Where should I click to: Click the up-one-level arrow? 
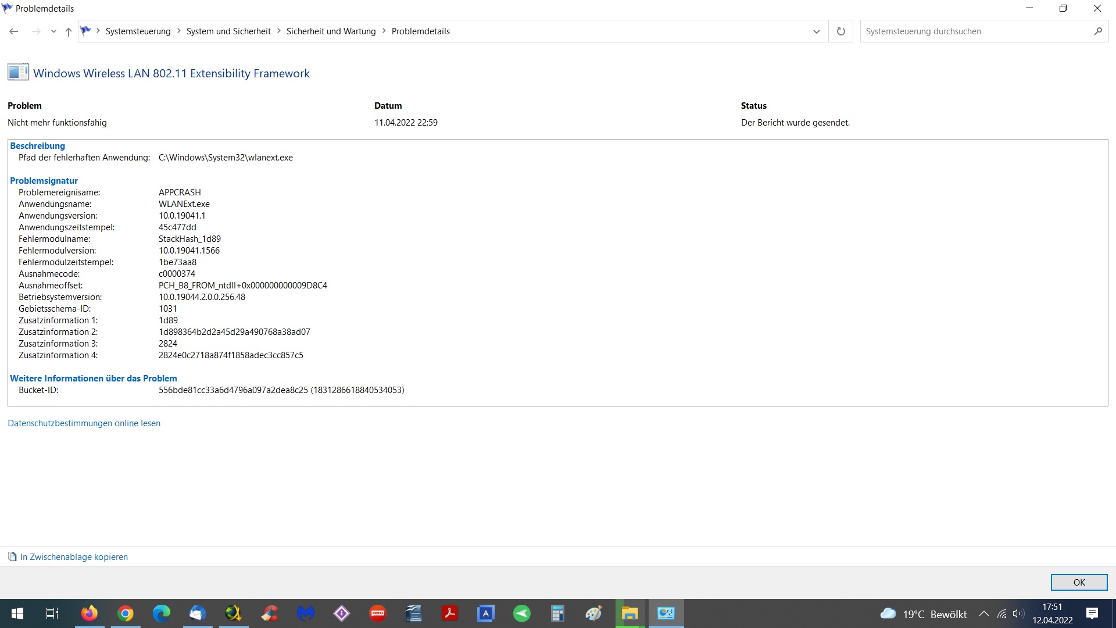(69, 31)
